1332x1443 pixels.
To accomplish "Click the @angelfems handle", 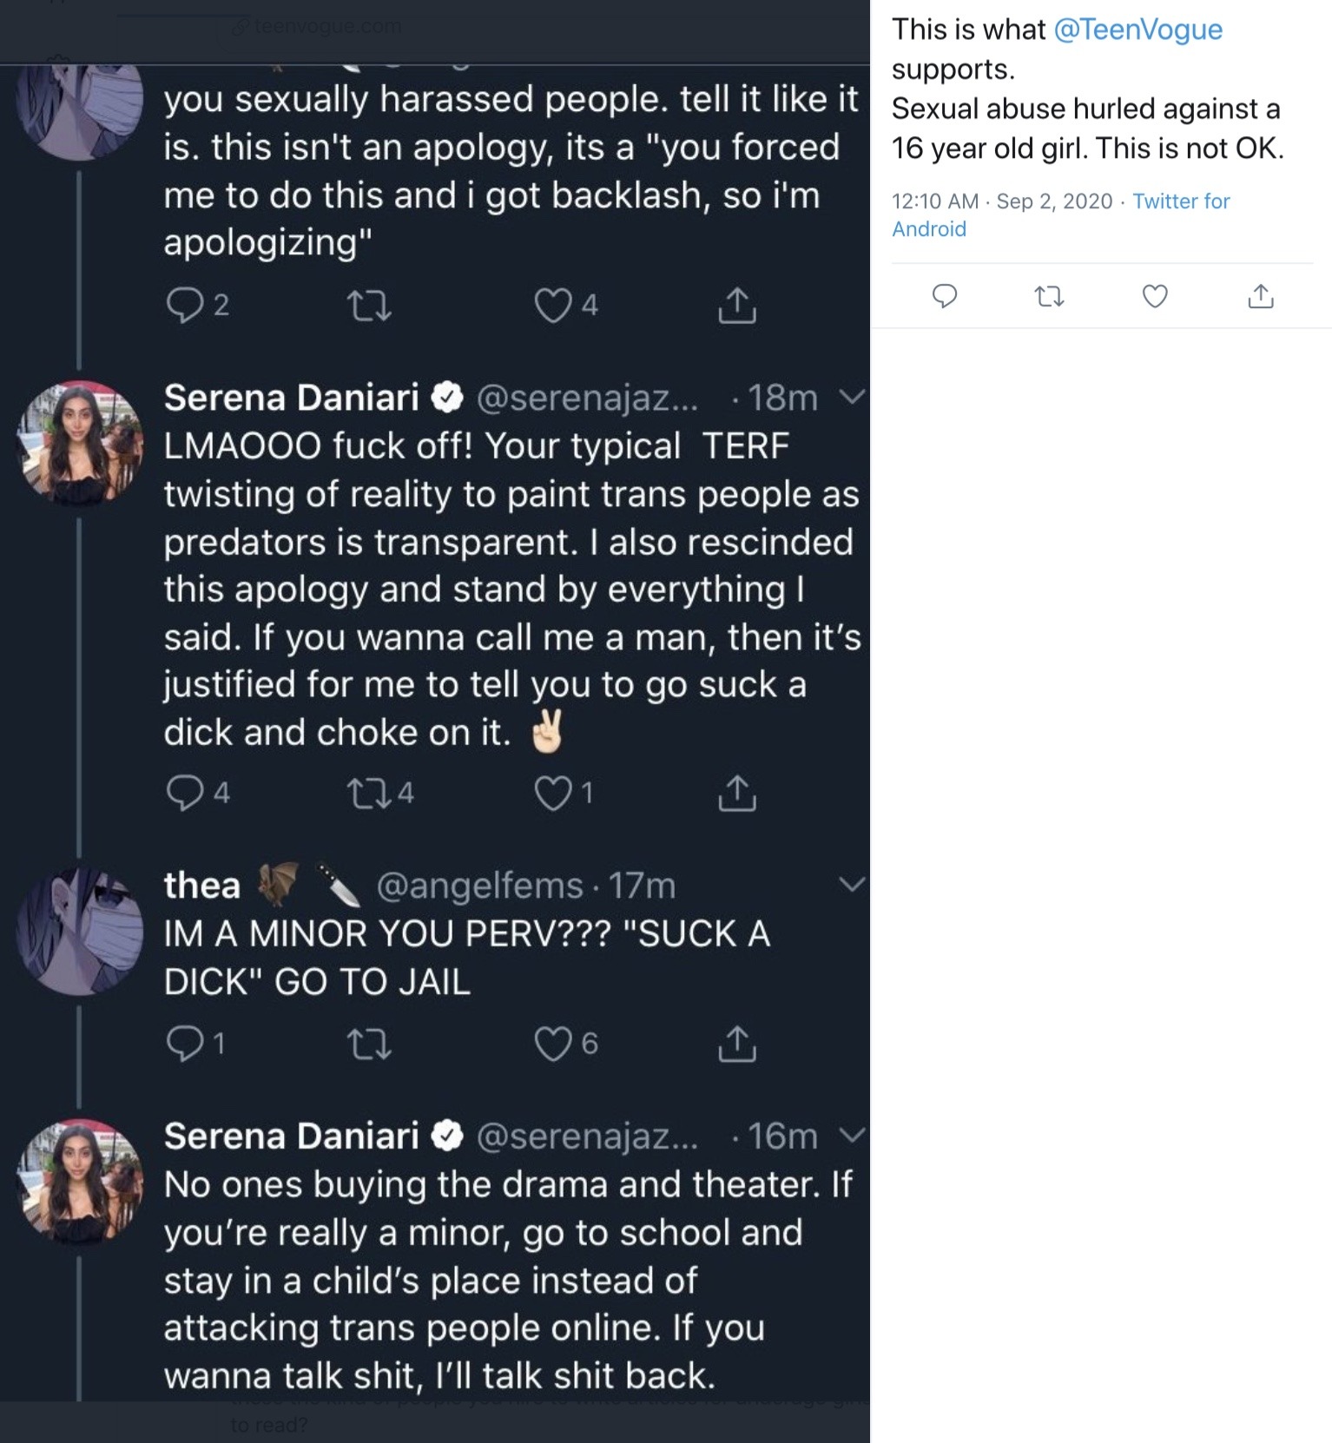I will tap(478, 886).
